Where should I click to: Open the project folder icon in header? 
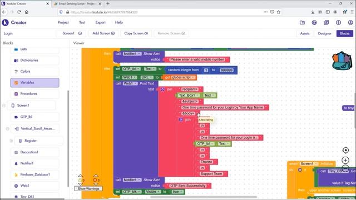click(x=302, y=22)
